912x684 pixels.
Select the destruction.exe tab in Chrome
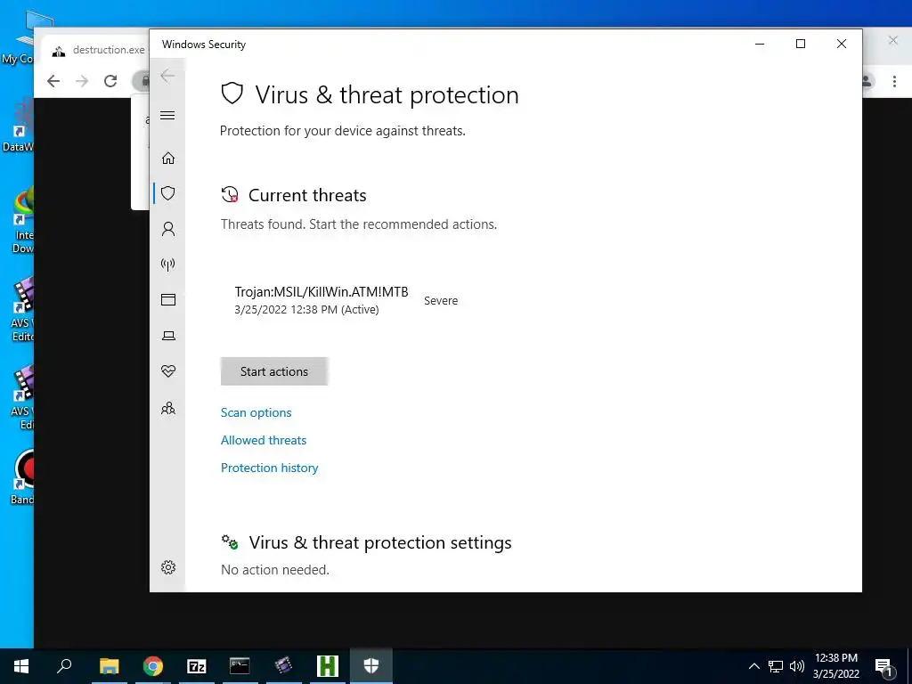pyautogui.click(x=99, y=50)
